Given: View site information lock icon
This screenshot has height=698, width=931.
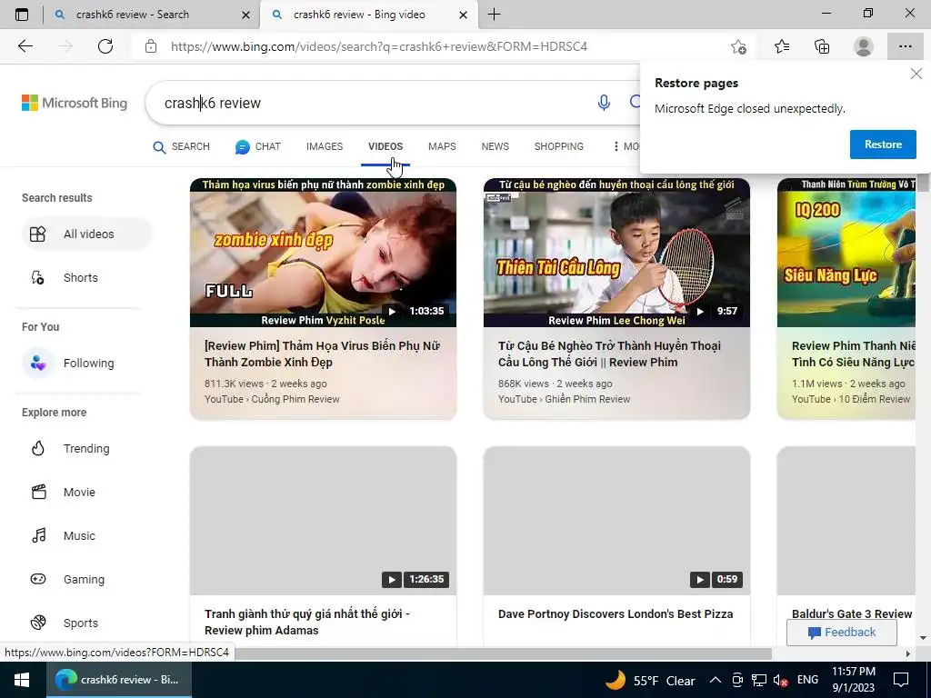Looking at the screenshot, I should 151,46.
